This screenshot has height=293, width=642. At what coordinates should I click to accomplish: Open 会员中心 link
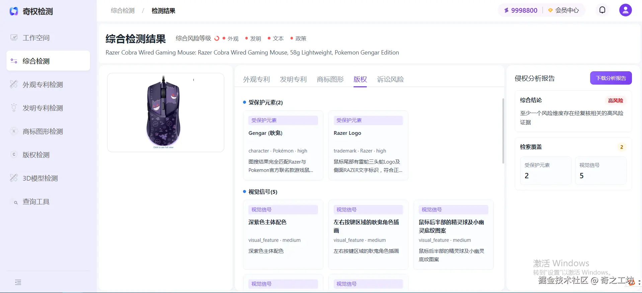click(567, 10)
